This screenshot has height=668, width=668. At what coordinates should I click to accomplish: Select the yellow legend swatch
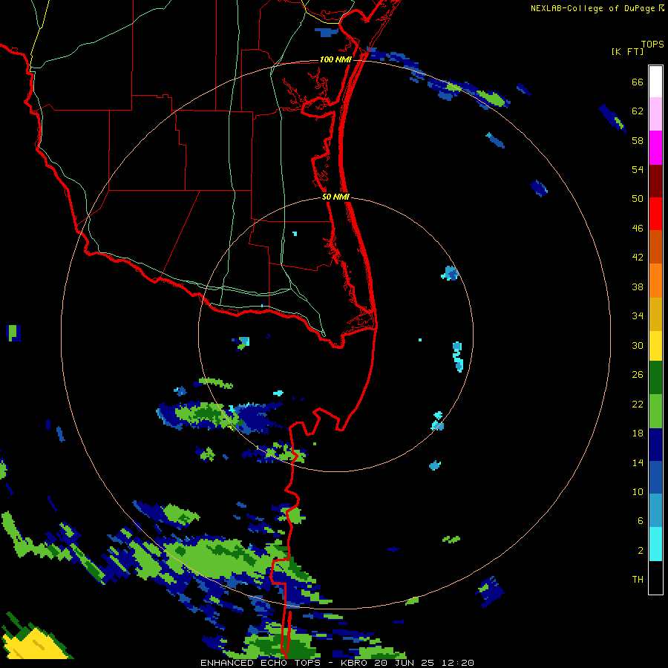coord(655,346)
